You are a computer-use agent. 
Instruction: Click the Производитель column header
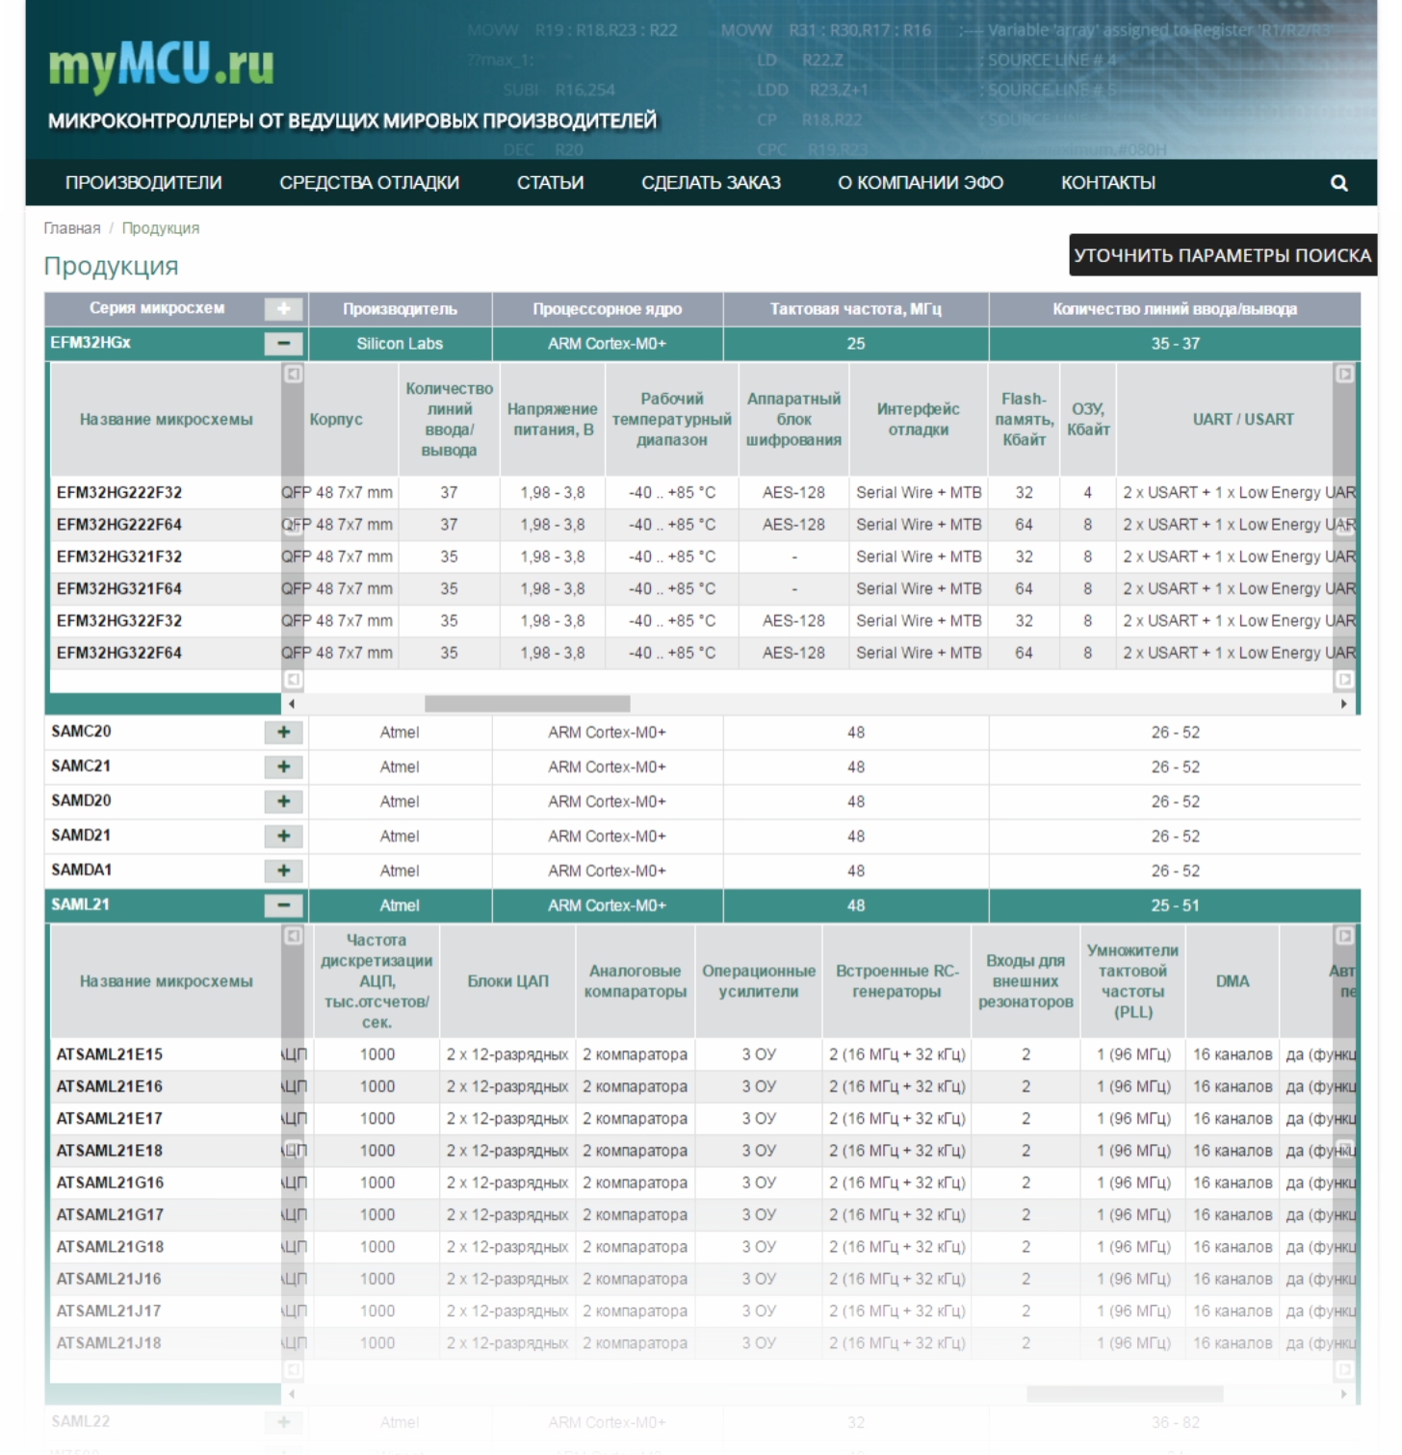(401, 309)
